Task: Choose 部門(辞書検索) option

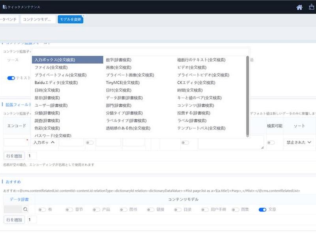Action: coord(118,105)
